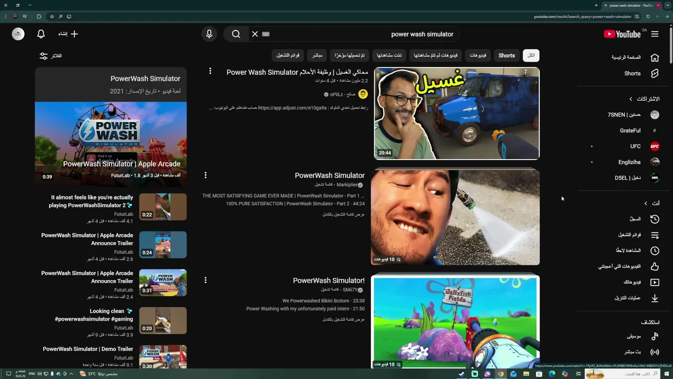The image size is (673, 379).
Task: Select the Watched (تمّت مشاهدتها) filter chip
Action: click(x=390, y=55)
